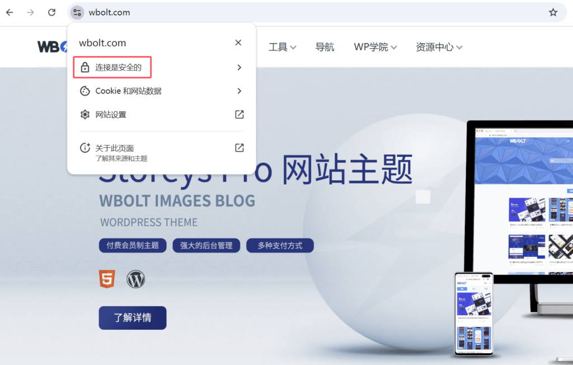Click the '了解详情' button
Viewport: 573px width, 365px height.
pos(133,318)
